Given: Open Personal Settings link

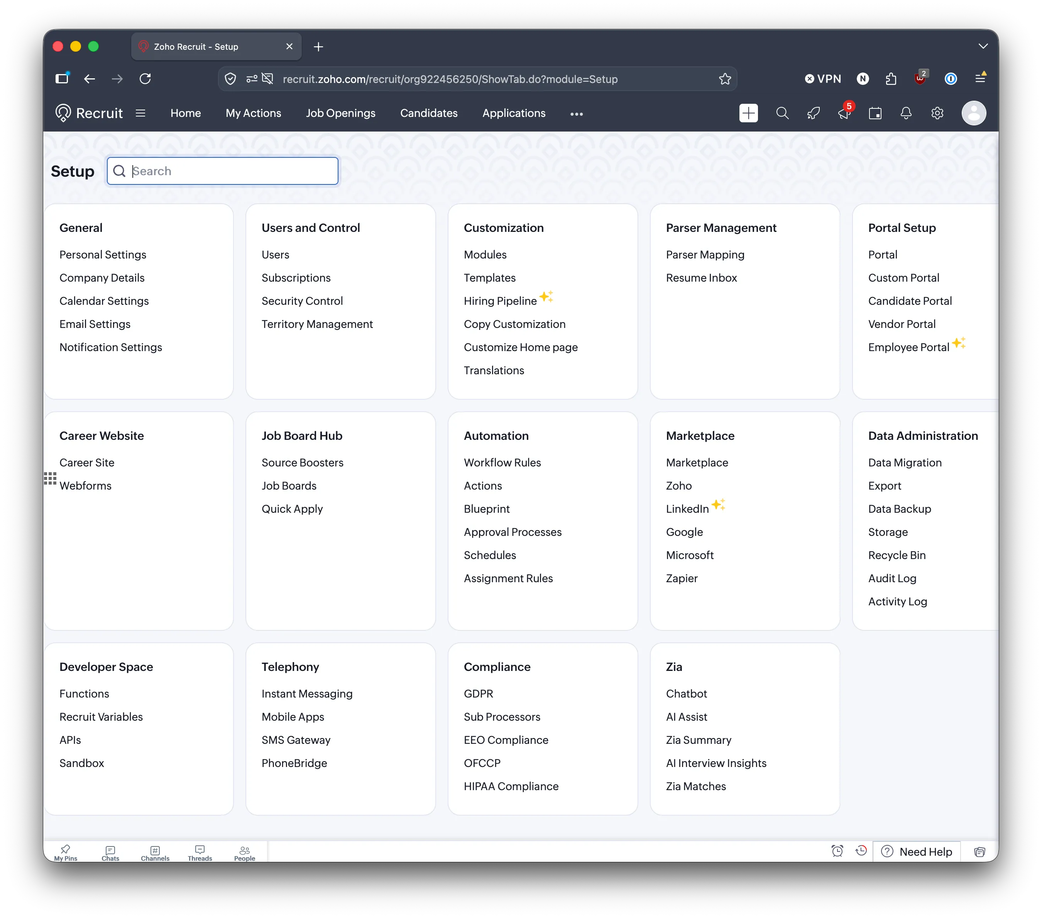Looking at the screenshot, I should [103, 254].
